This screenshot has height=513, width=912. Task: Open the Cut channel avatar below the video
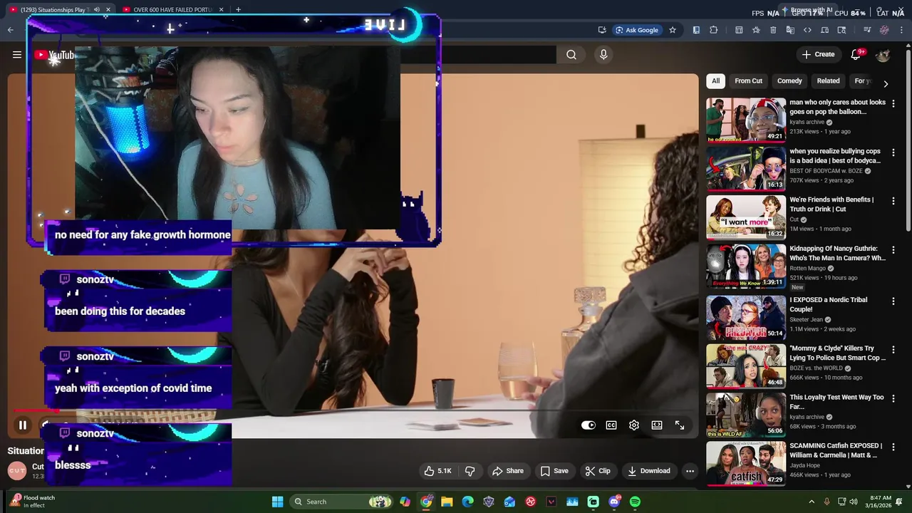[17, 470]
